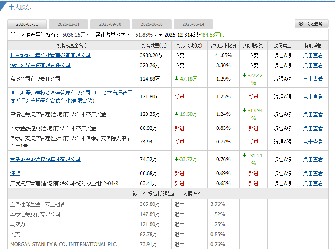The image size is (335, 251).
Task: Click the down arrow next to -27.42%
Action: [x=244, y=75]
